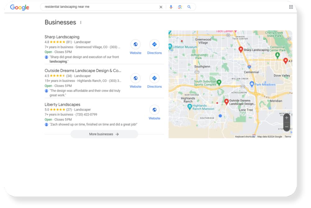Select Littleton Museum map marker
Viewport: 311px width, 208px height.
[170, 47]
